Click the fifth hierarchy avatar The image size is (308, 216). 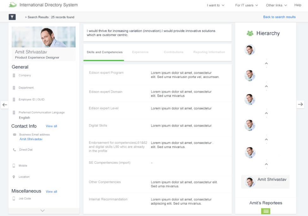pos(250,153)
